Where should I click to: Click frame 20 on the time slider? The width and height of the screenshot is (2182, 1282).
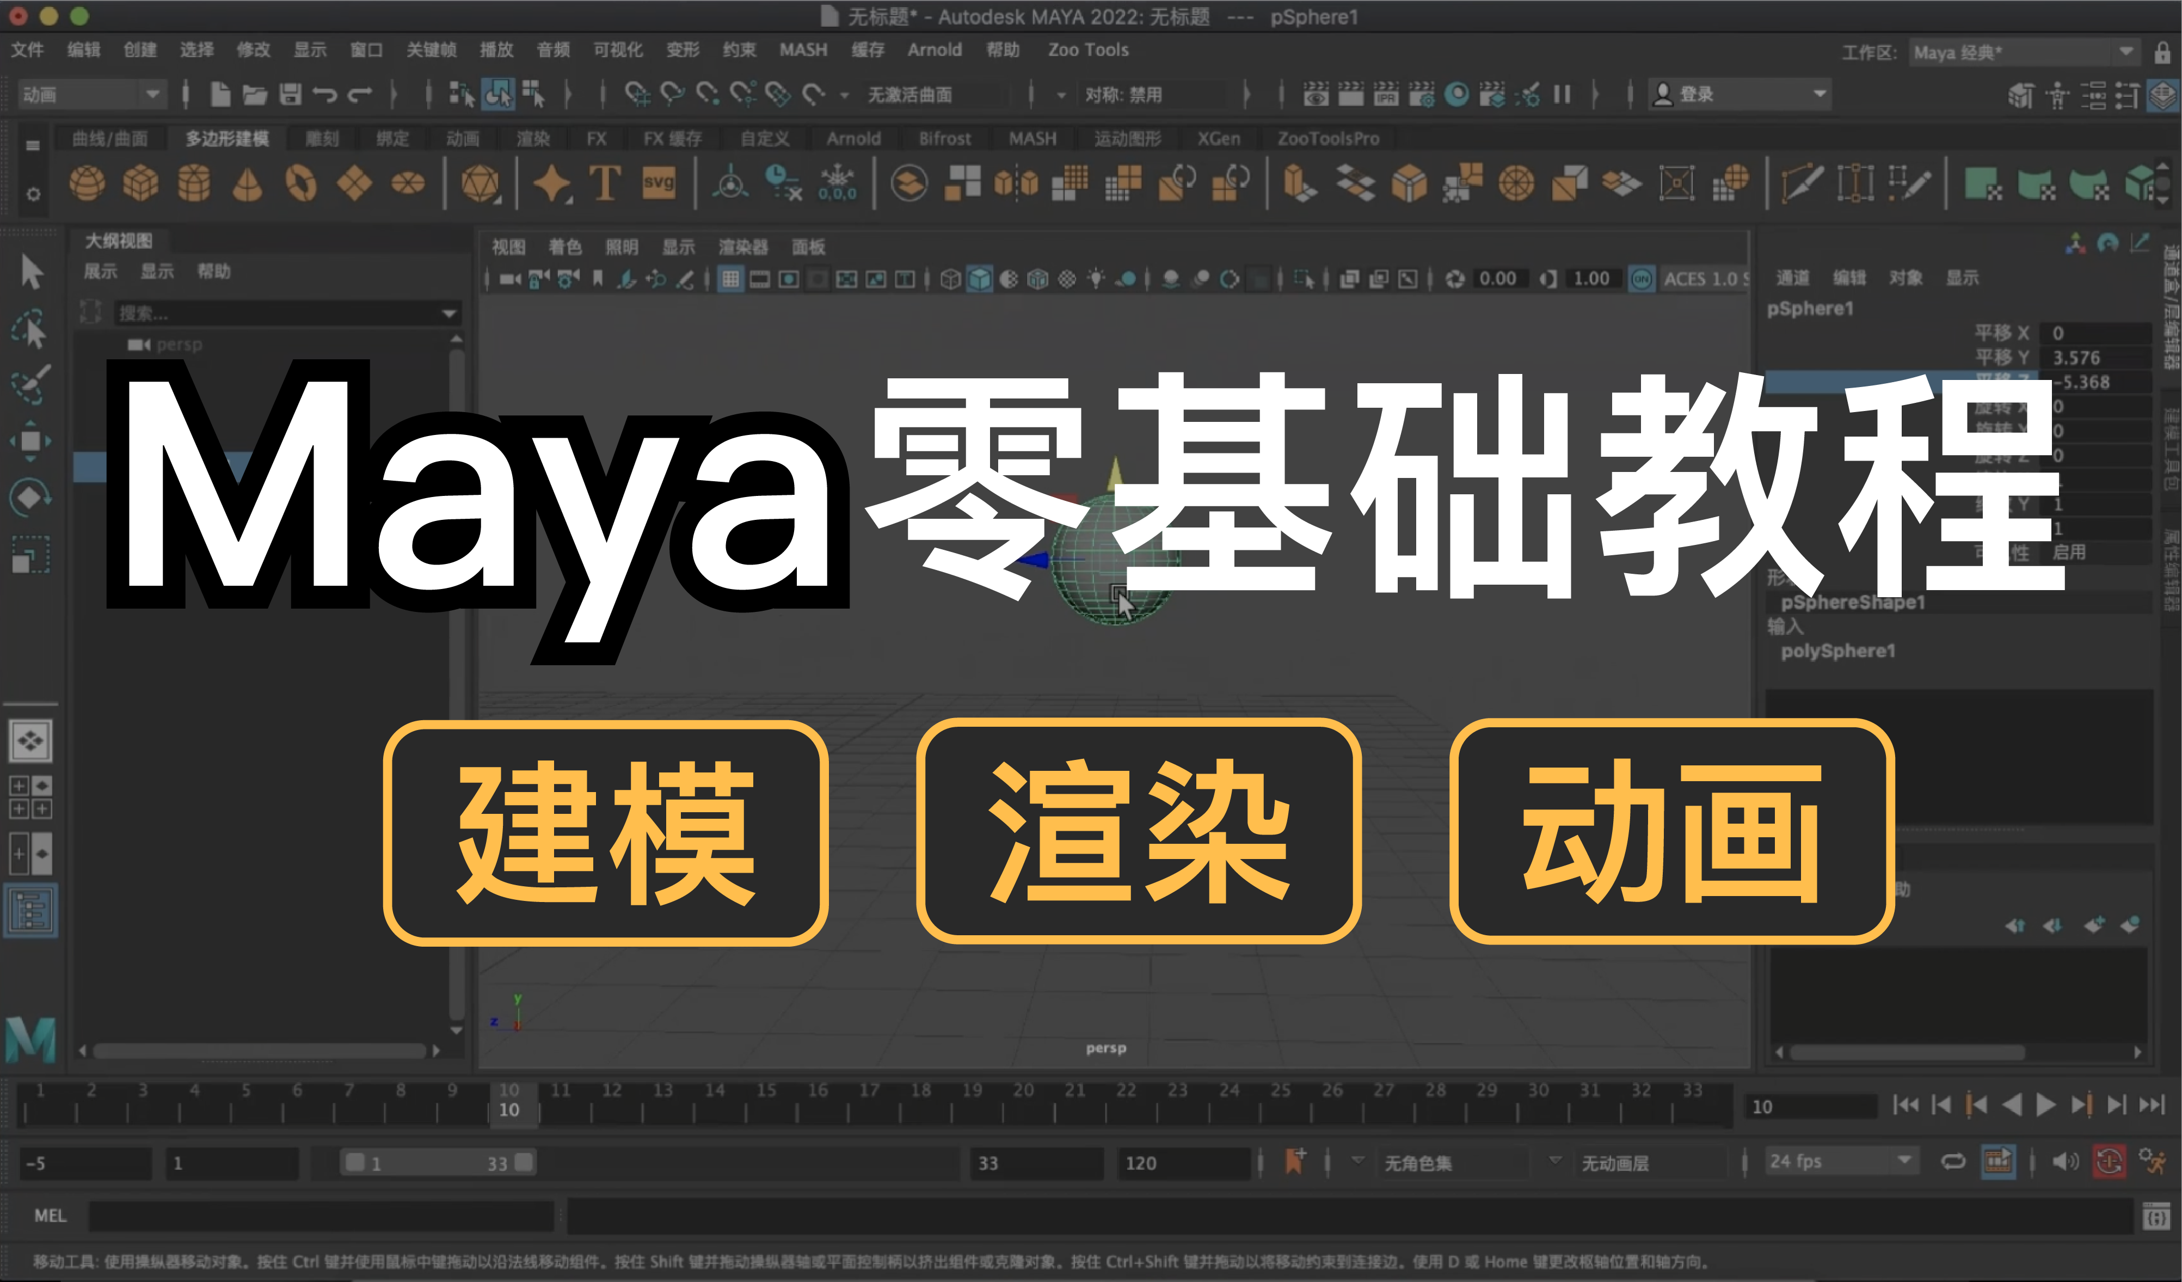coord(1023,1105)
